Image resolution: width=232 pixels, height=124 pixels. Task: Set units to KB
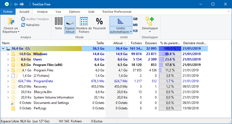(135, 31)
